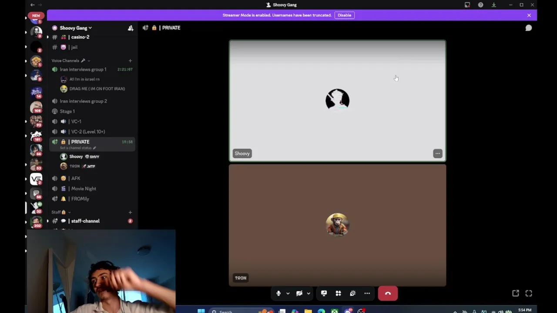This screenshot has height=313, width=557.
Task: Open Discord inbox icon in title bar
Action: (x=467, y=5)
